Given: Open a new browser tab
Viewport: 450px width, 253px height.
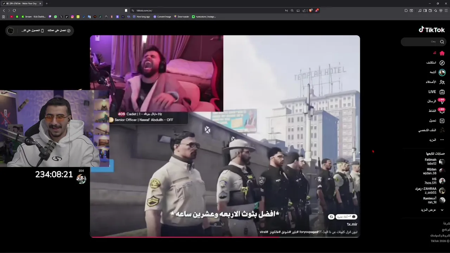Looking at the screenshot, I should [46, 4].
